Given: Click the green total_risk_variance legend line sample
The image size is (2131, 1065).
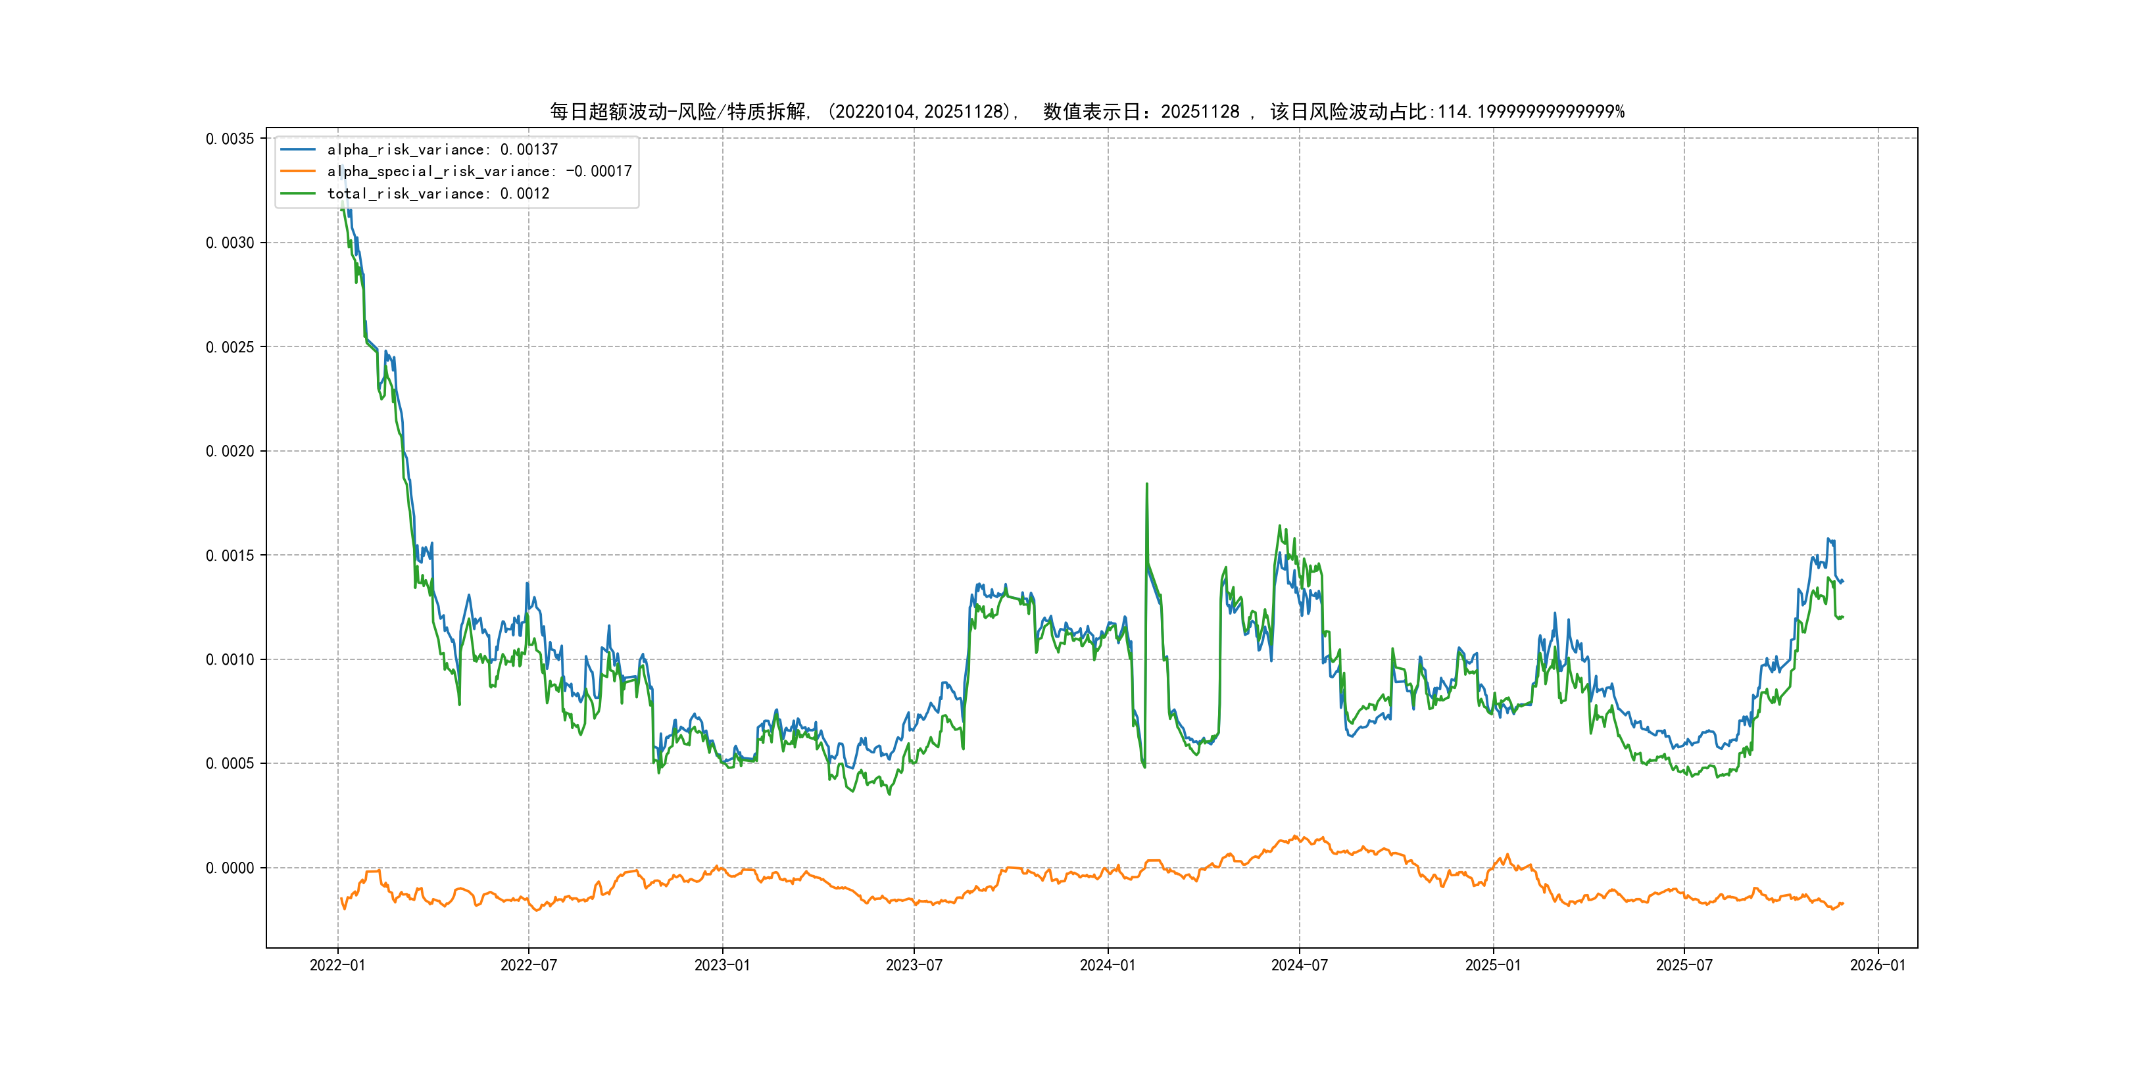Looking at the screenshot, I should click(x=298, y=193).
